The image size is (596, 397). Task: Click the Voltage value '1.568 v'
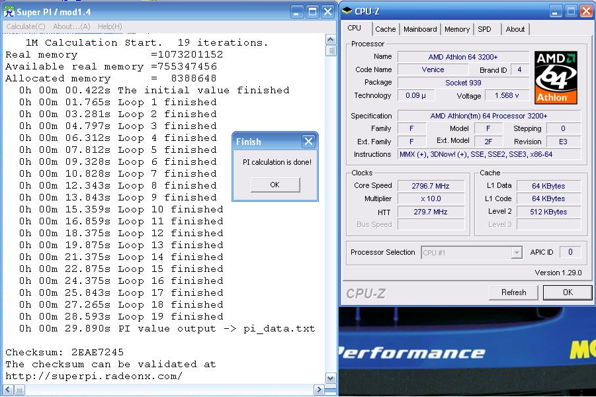pos(507,95)
